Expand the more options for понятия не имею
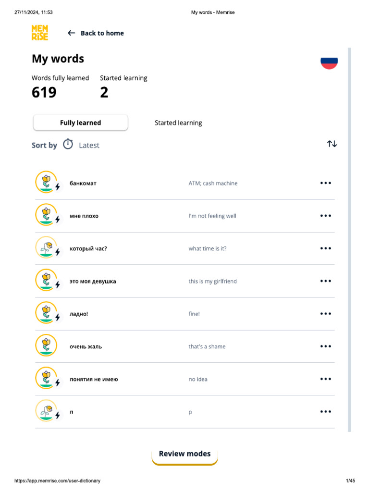Image resolution: width=369 pixels, height=492 pixels. click(x=326, y=379)
